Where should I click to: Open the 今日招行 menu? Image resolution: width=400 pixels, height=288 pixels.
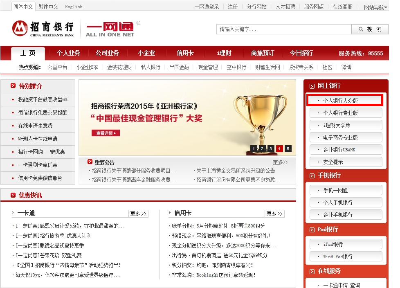301,53
